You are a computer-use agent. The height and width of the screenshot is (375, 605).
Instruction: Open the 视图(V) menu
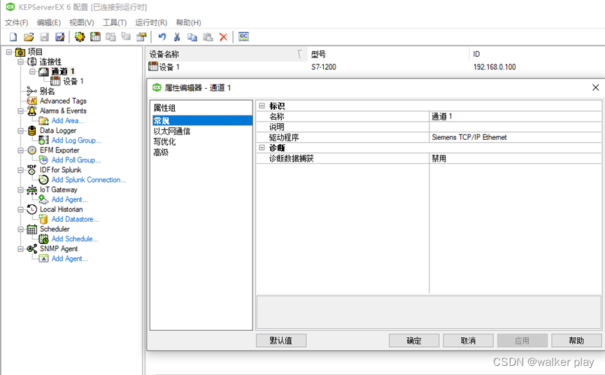(81, 23)
